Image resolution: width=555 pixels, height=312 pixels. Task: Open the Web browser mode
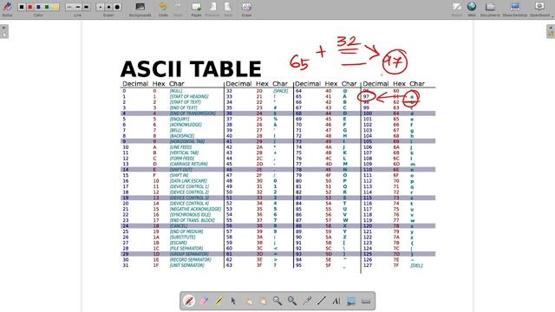472,9
